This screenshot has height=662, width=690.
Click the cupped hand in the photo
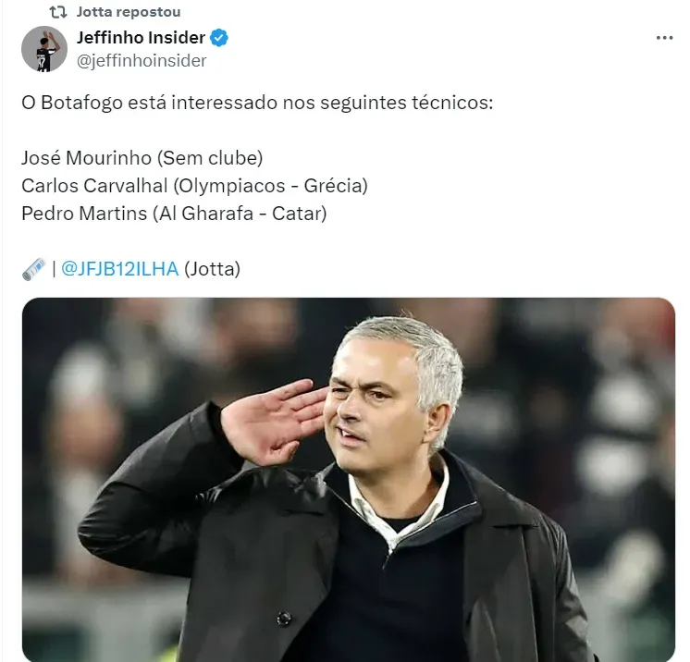(x=274, y=422)
